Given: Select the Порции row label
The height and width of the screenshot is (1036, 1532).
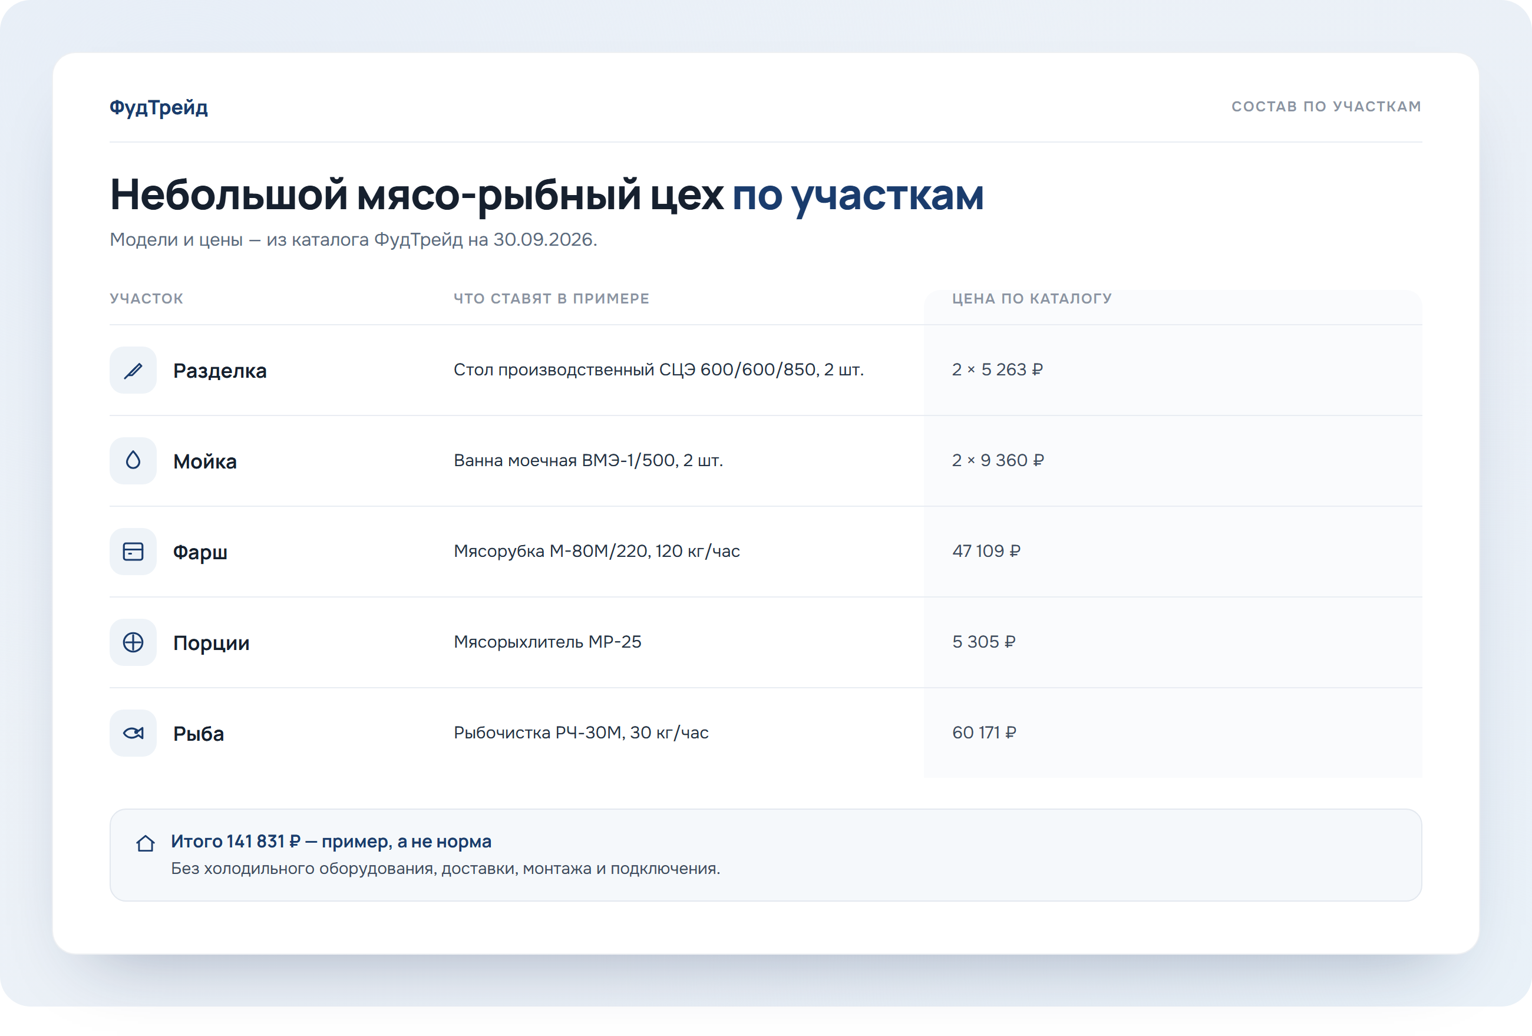Looking at the screenshot, I should (x=212, y=642).
